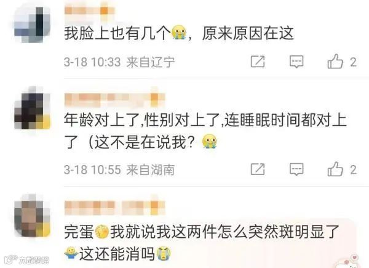Tap the timestamp 3-18 10:33 来自辽宁
369x268 pixels.
[x=119, y=62]
